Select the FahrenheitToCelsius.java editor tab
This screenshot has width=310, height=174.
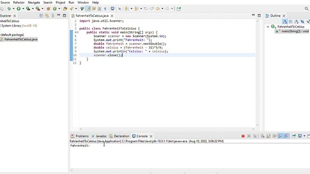click(x=92, y=15)
